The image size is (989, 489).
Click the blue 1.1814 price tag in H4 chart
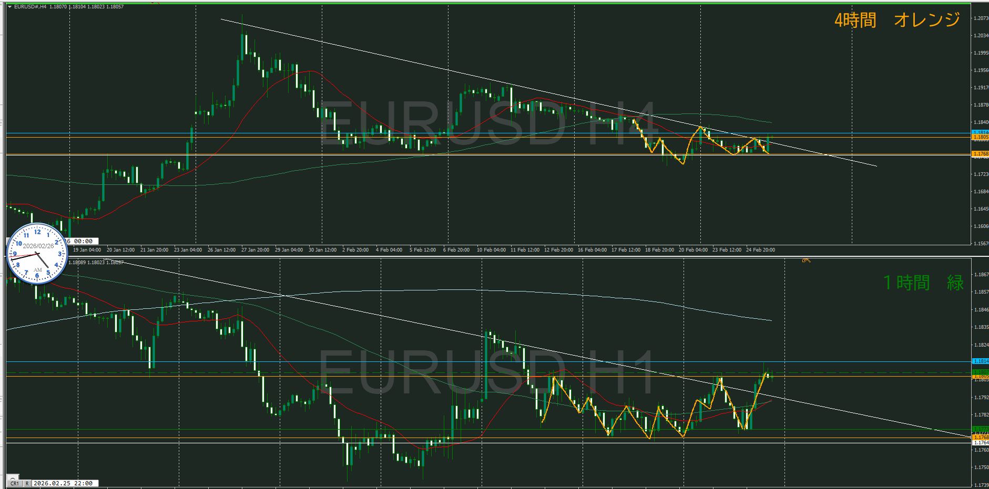click(980, 132)
